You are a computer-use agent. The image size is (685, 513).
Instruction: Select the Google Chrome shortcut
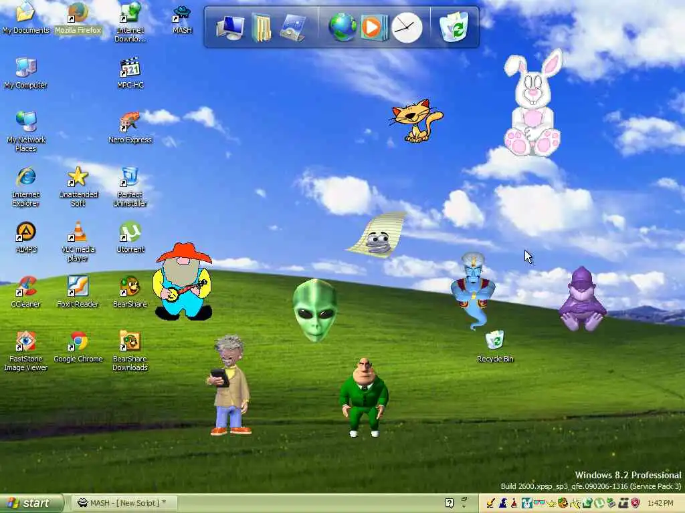(78, 347)
